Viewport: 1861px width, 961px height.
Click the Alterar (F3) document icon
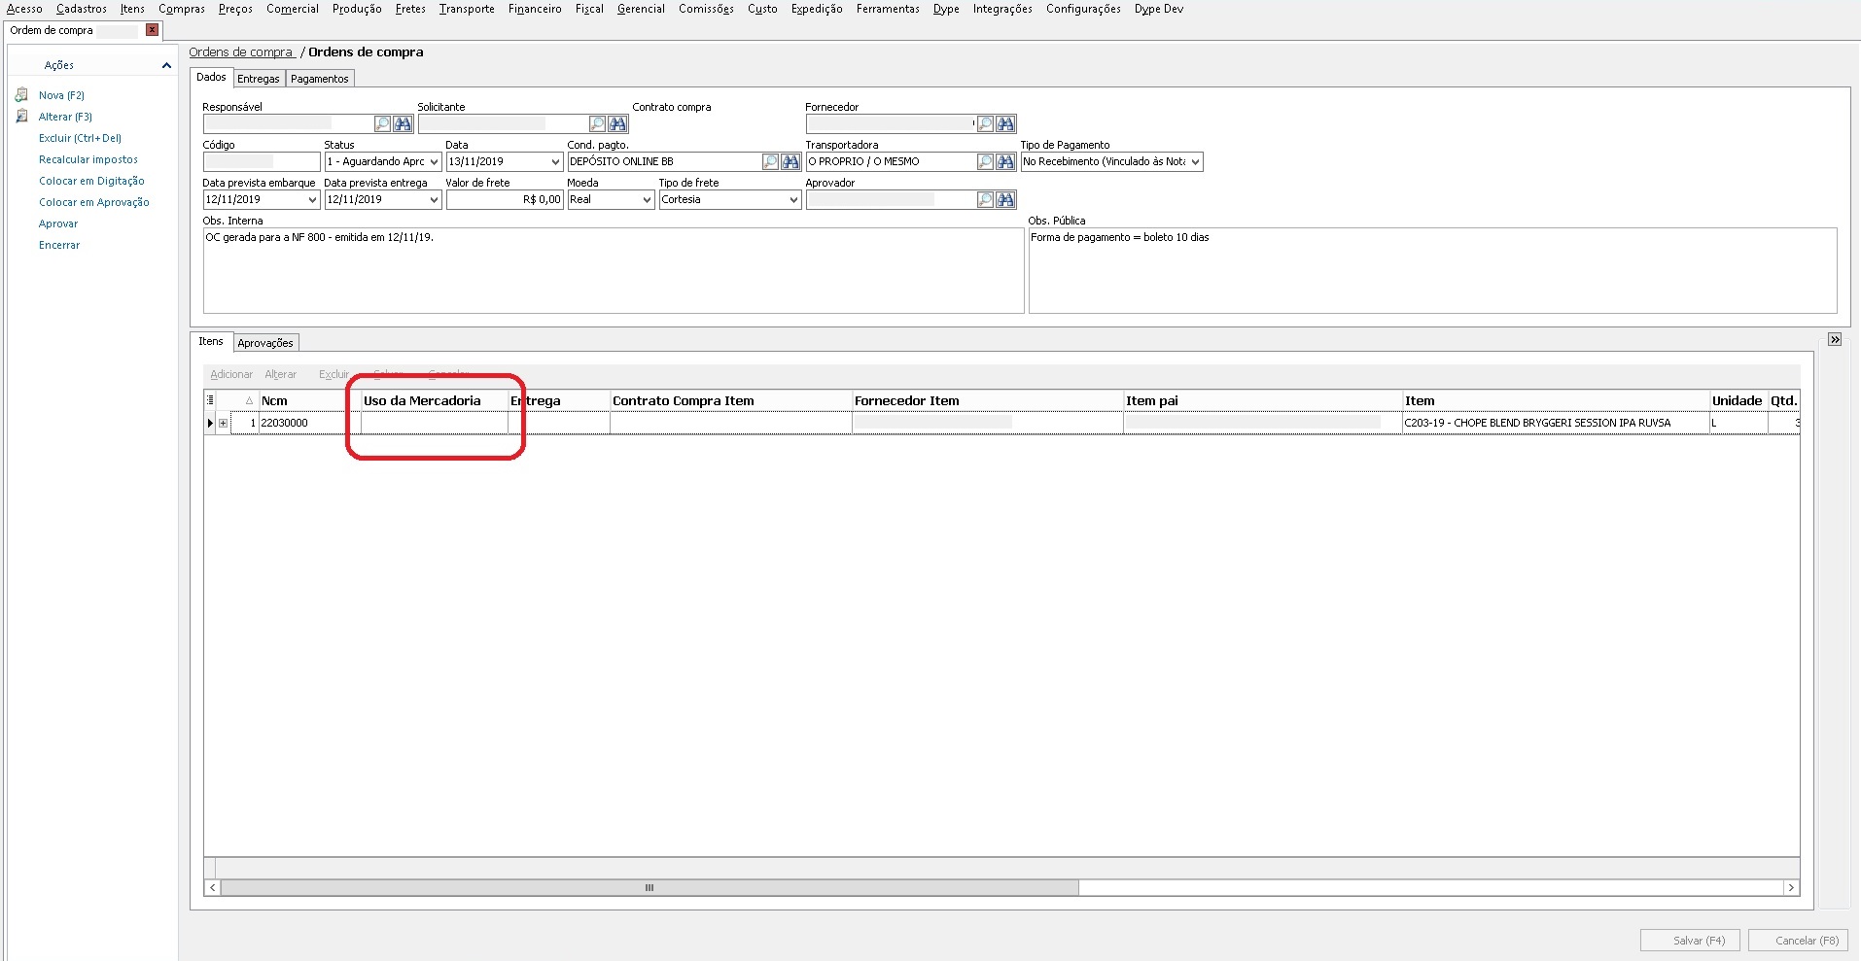tap(21, 117)
